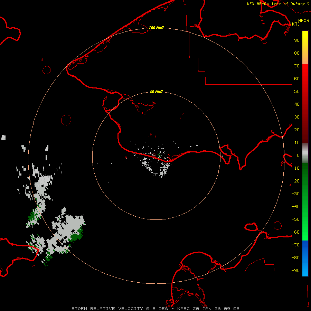Click the -60 value on the velocity scale
Screen dimensions: 311x311
click(295, 232)
